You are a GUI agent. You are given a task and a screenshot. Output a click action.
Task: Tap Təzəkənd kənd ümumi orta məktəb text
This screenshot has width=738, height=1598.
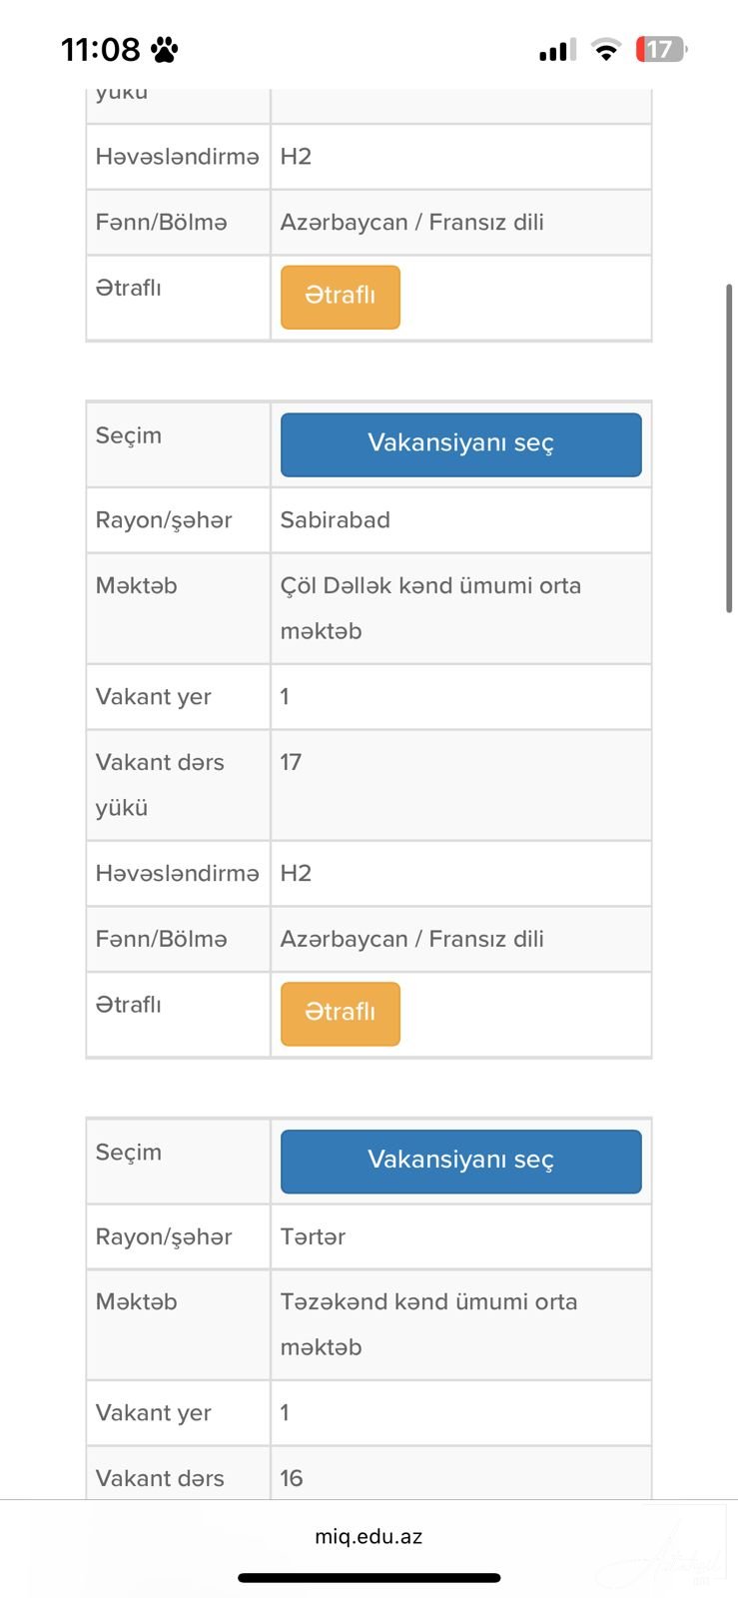428,1323
